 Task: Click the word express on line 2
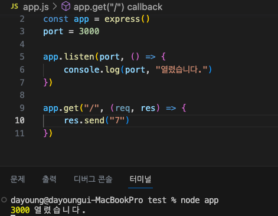(x=122, y=19)
